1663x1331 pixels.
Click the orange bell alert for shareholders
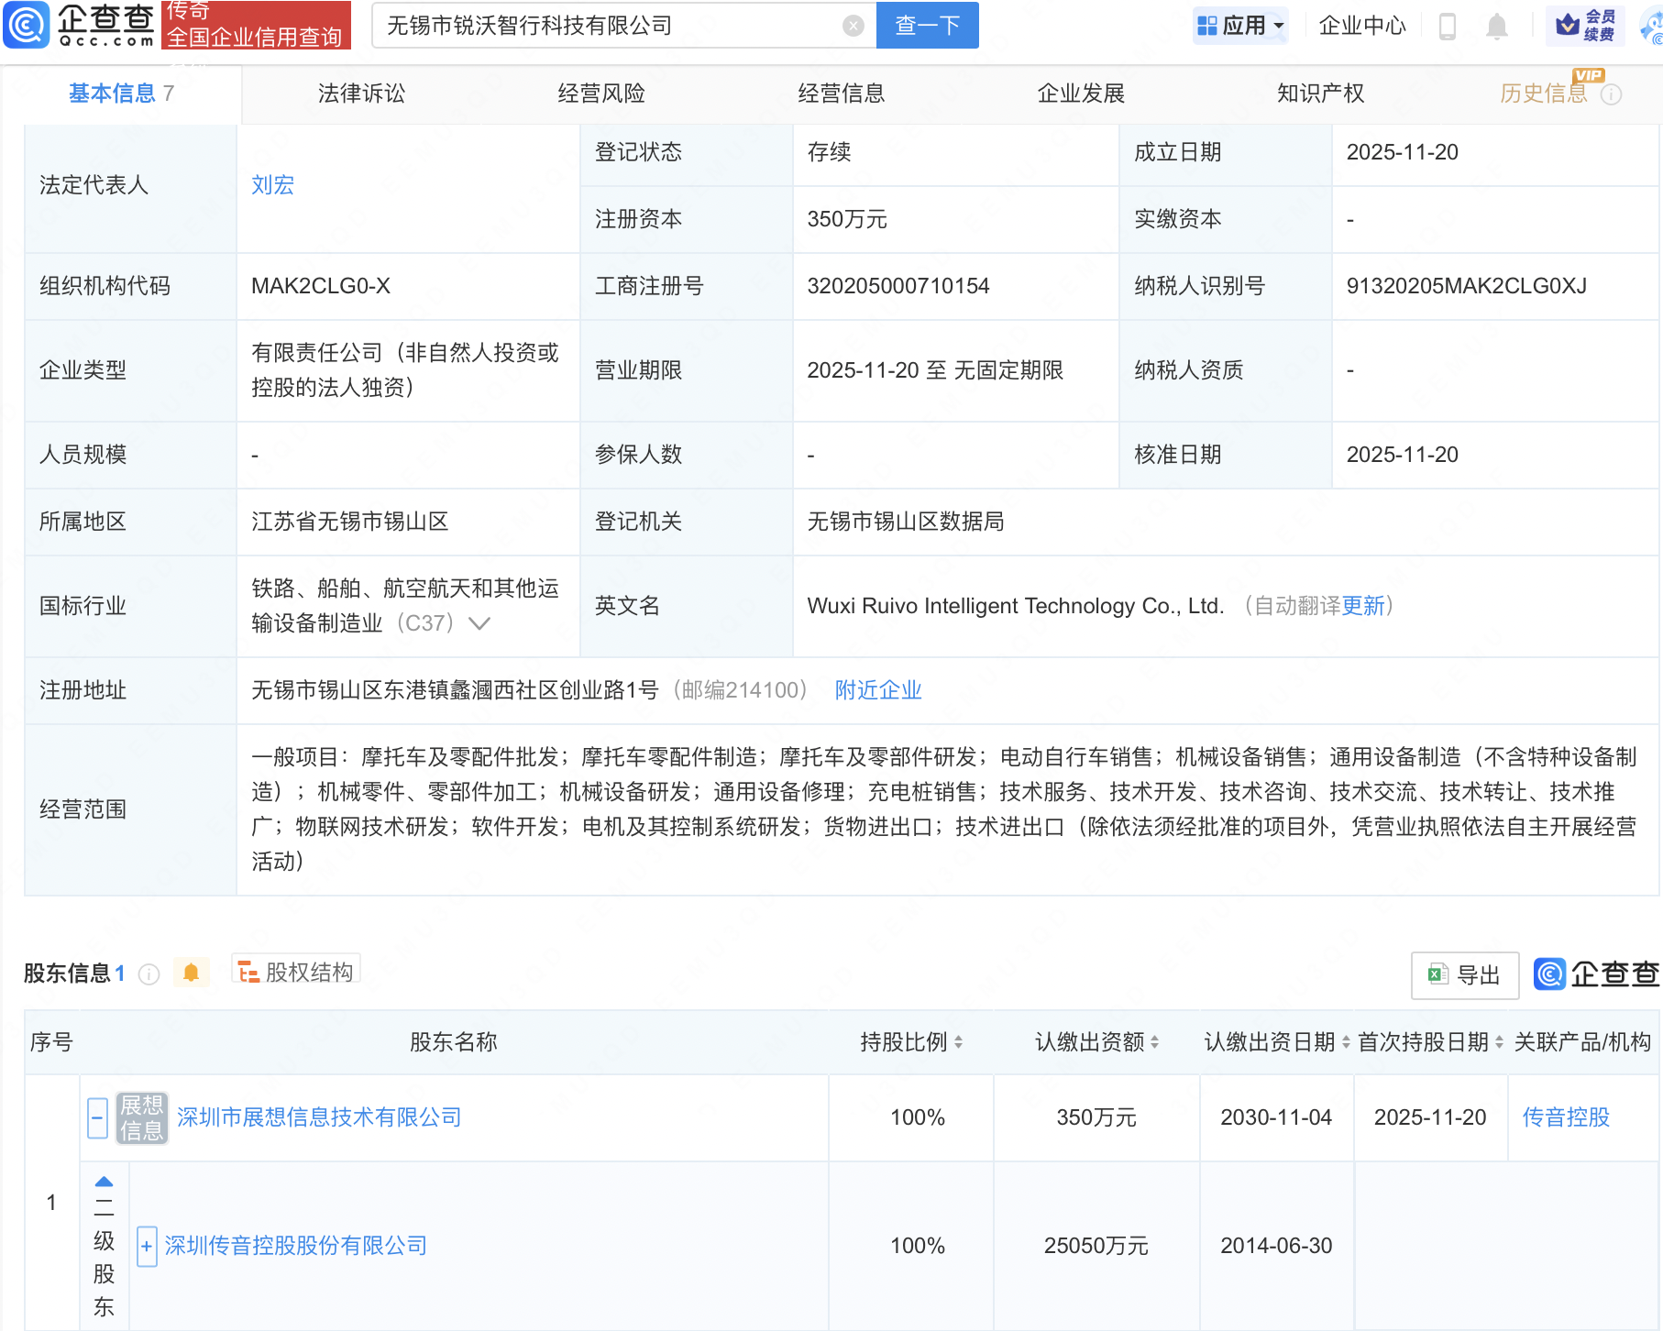click(x=191, y=973)
